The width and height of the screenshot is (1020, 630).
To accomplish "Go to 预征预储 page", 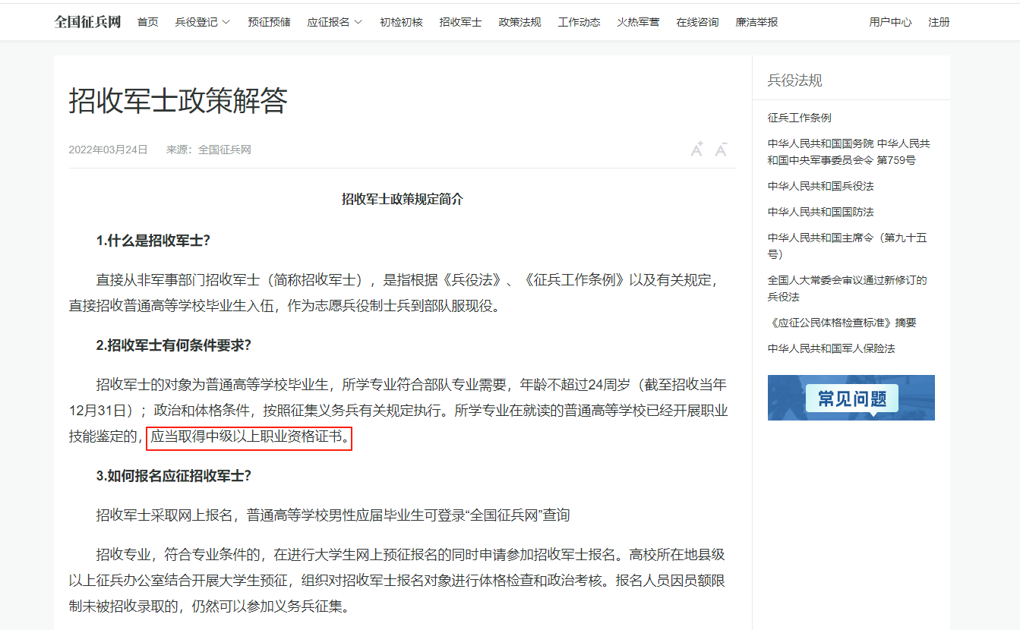I will 269,22.
